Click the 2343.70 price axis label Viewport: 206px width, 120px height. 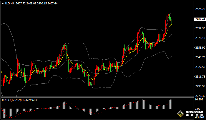pos(200,57)
